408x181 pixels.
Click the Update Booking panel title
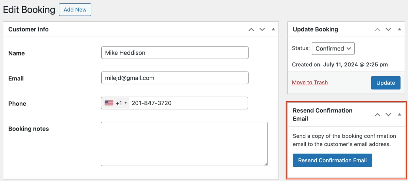tap(315, 29)
